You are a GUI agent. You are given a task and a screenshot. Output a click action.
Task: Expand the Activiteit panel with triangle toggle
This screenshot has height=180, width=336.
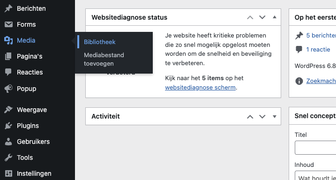pyautogui.click(x=275, y=116)
